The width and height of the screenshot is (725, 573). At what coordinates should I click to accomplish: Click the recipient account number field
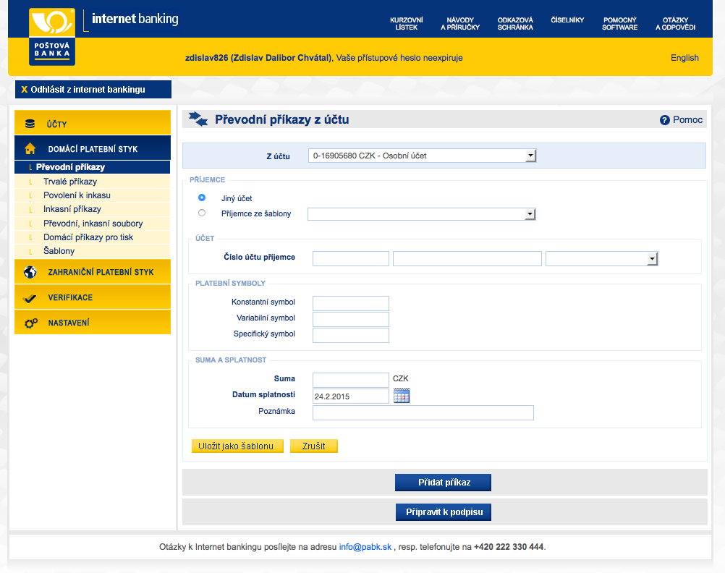[x=467, y=258]
